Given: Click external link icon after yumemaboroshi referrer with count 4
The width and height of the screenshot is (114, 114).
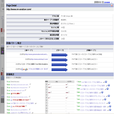Looking at the screenshot, I should (x=30, y=84).
